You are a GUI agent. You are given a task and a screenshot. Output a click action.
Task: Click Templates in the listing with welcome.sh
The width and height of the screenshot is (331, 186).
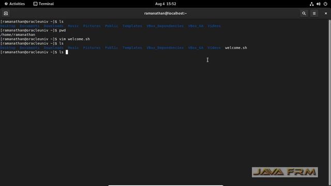(x=132, y=48)
